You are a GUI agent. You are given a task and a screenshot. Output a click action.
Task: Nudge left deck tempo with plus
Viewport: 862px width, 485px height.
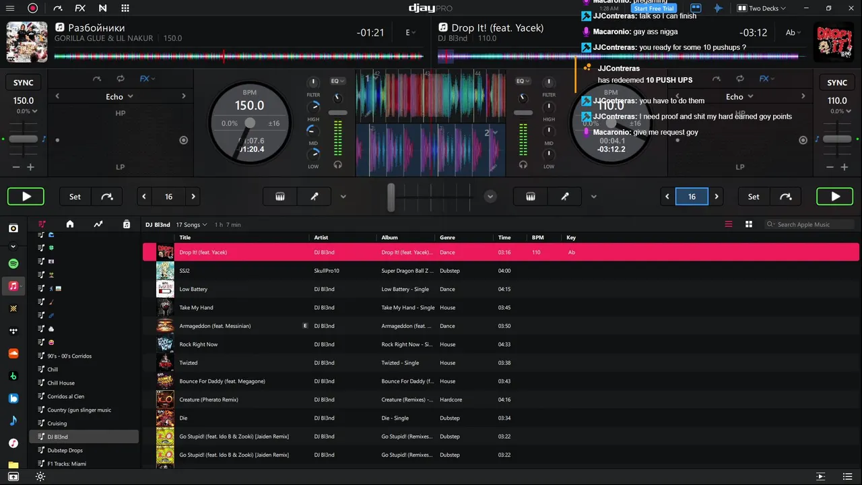coord(30,167)
